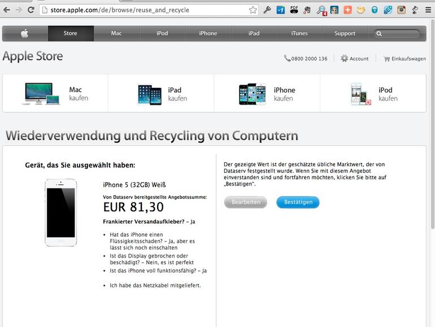Click the iPad devices product image

pyautogui.click(x=150, y=94)
